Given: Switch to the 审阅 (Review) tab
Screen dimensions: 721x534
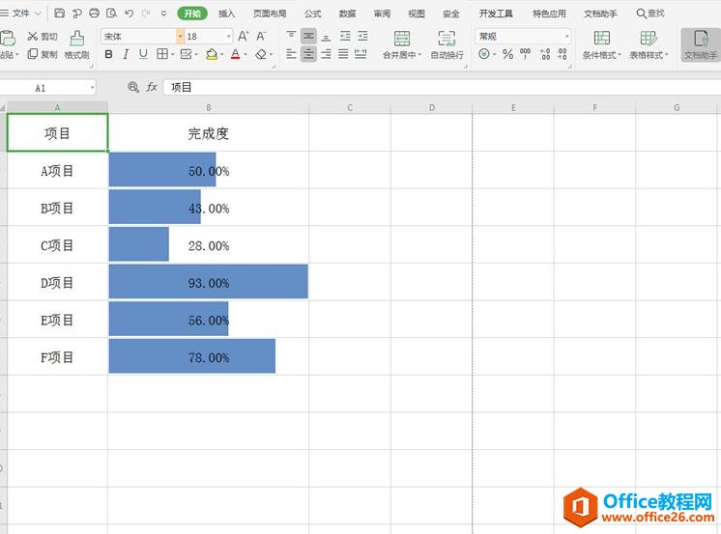Looking at the screenshot, I should pyautogui.click(x=382, y=14).
